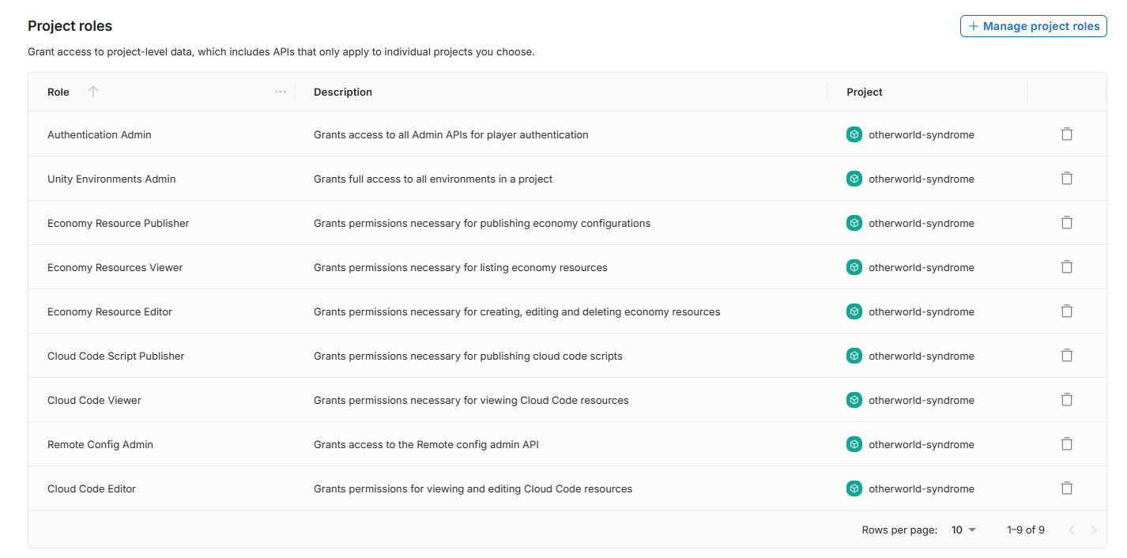Select the Remote Config Admin role name
The width and height of the screenshot is (1127, 558).
[100, 444]
